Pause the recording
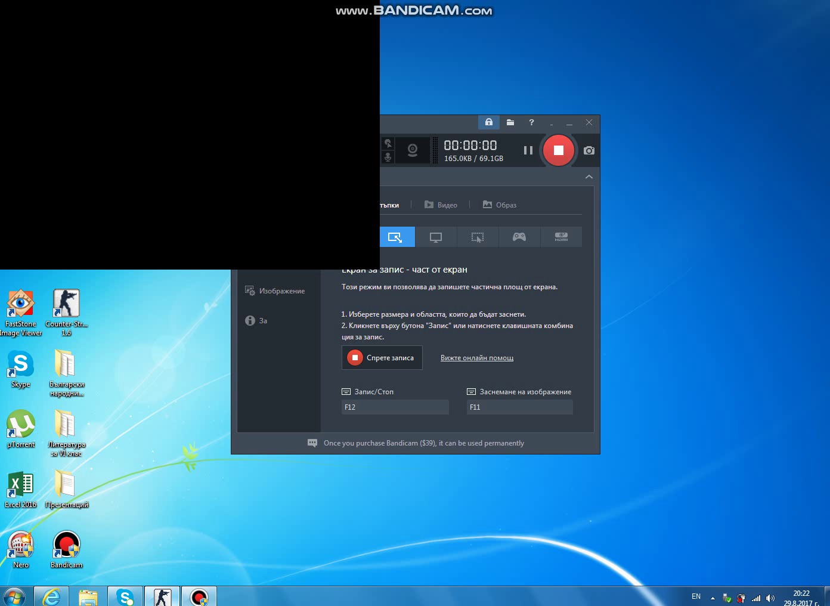 coord(528,150)
